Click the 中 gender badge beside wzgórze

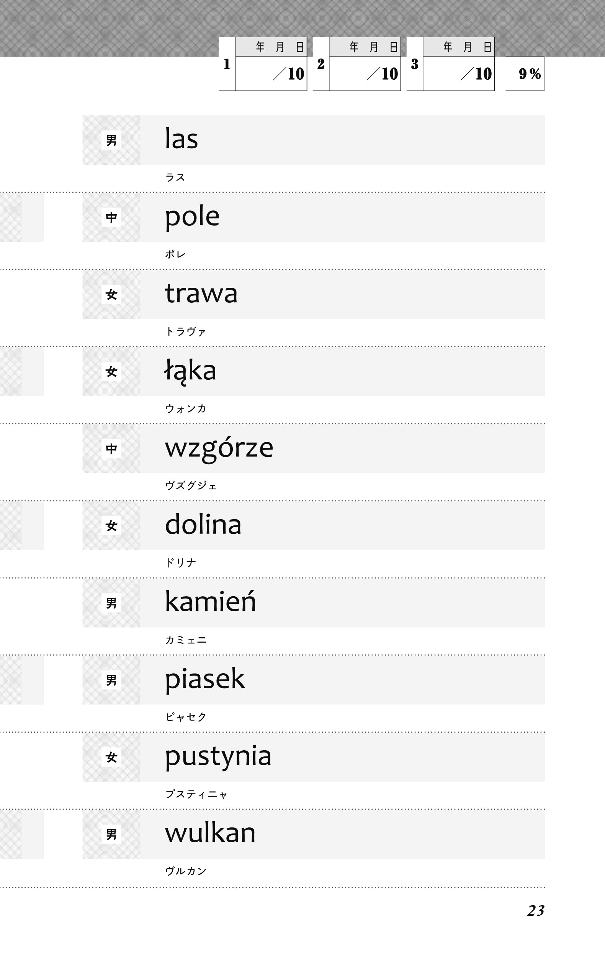(x=111, y=449)
